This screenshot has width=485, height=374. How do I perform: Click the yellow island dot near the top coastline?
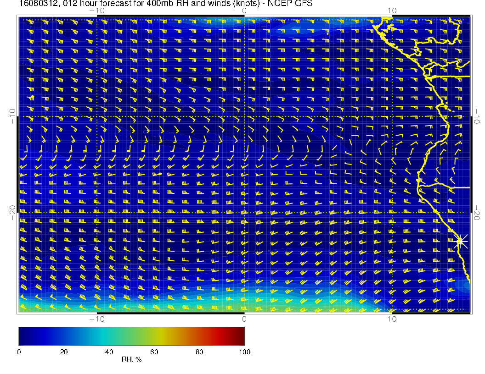pos(327,33)
